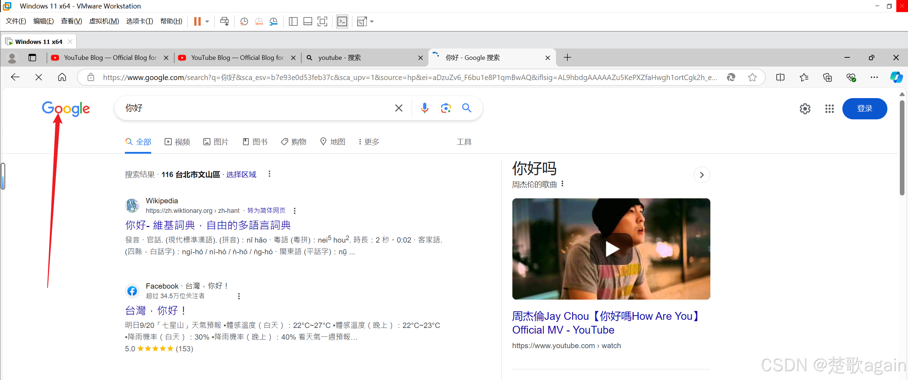This screenshot has width=908, height=380.
Task: Add this page to favorites star icon
Action: pos(752,77)
